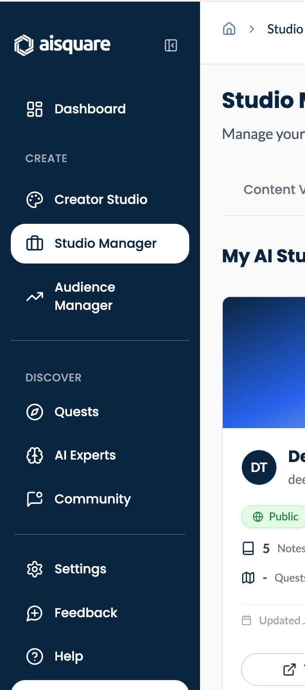Click the Creator Studio palette icon
The width and height of the screenshot is (305, 690).
pos(35,200)
